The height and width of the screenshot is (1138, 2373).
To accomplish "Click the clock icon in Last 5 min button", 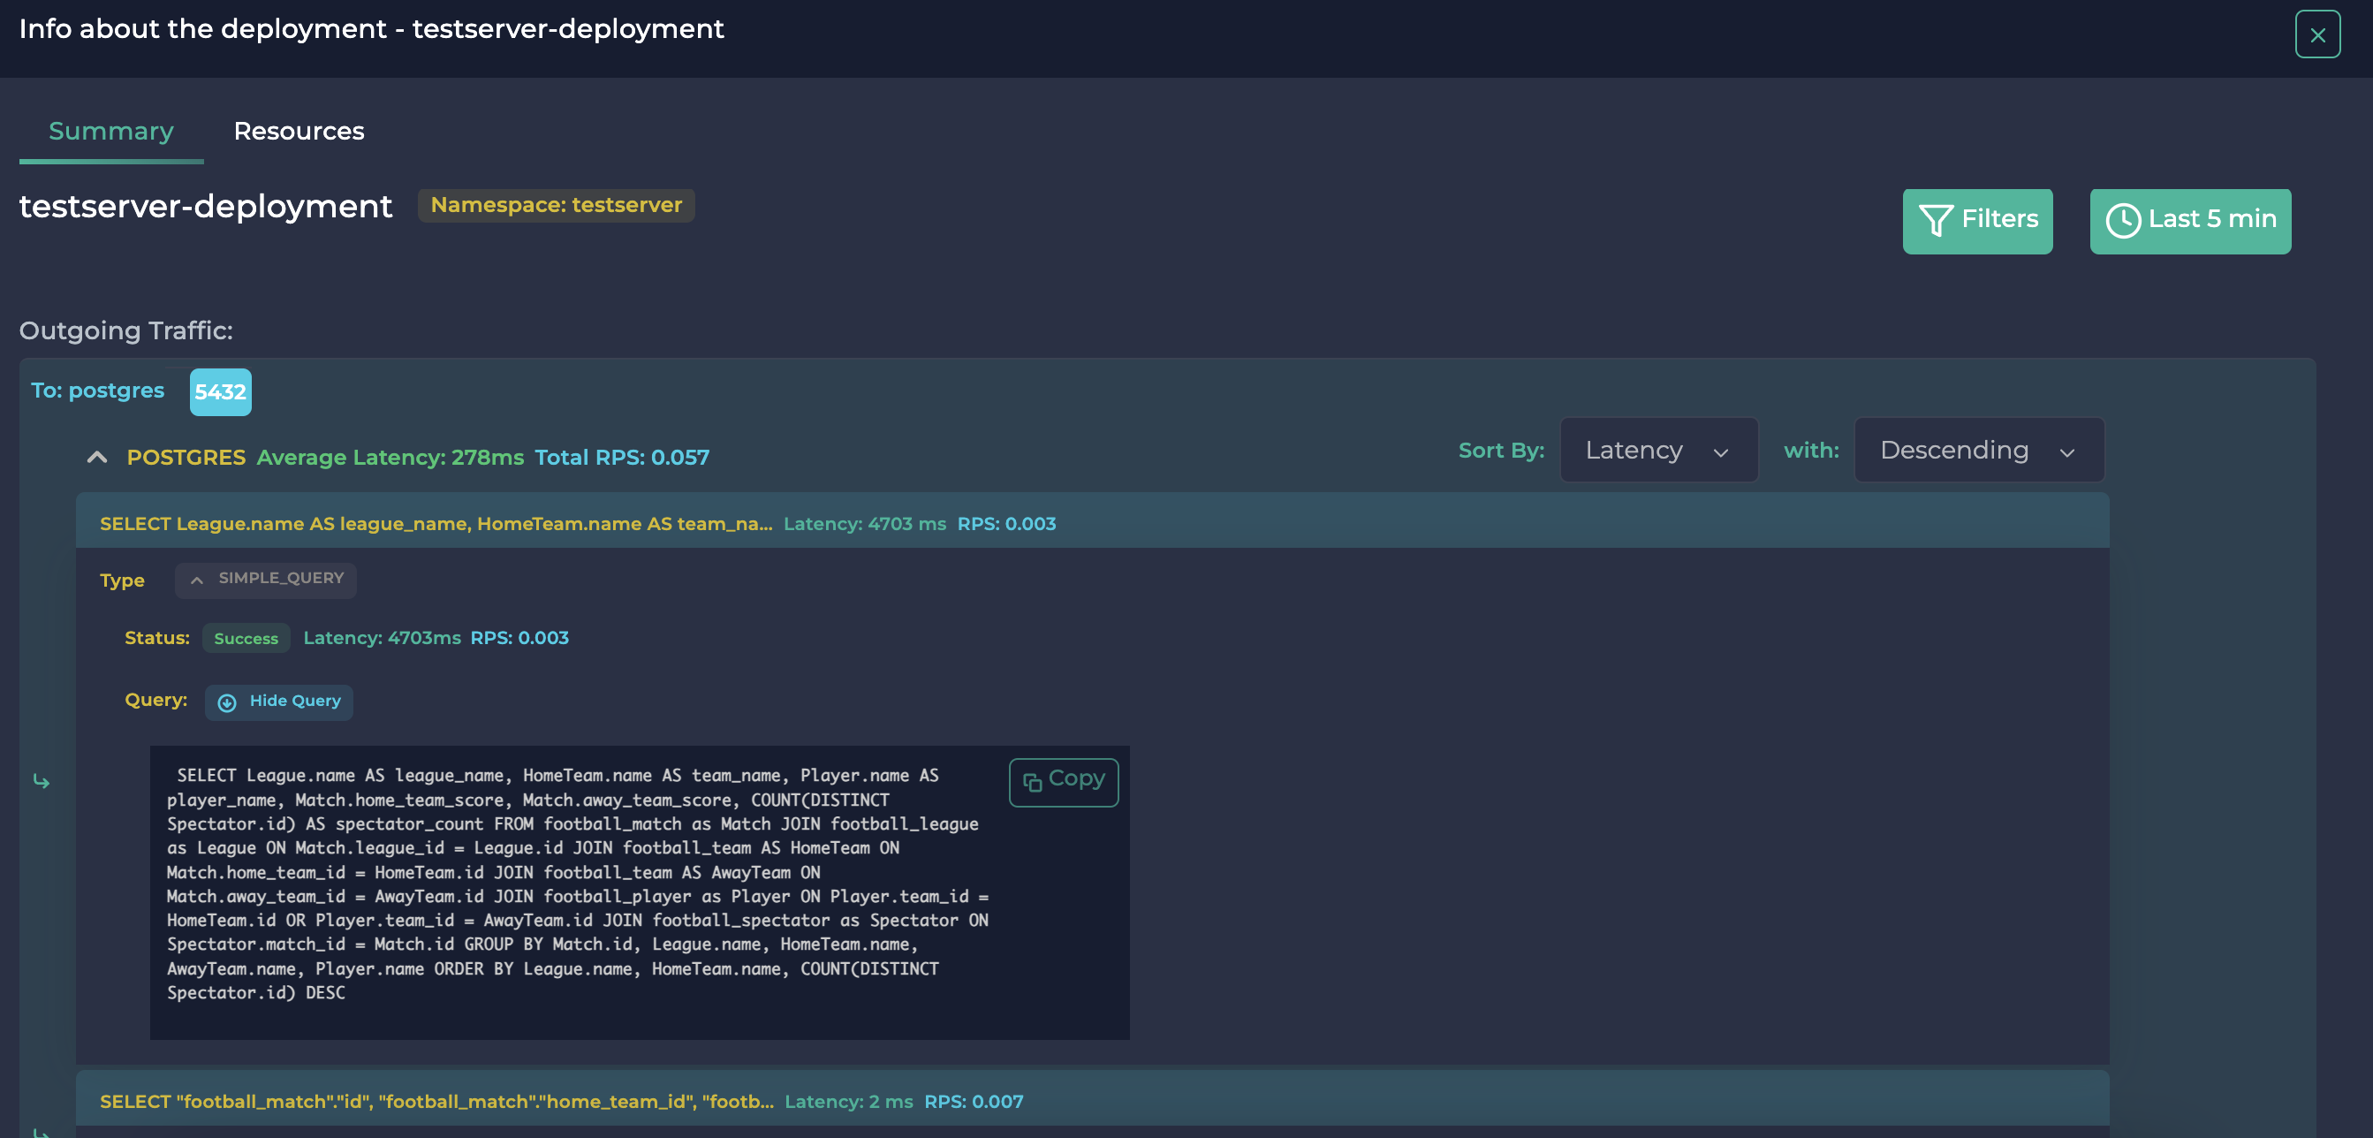I will [2124, 220].
